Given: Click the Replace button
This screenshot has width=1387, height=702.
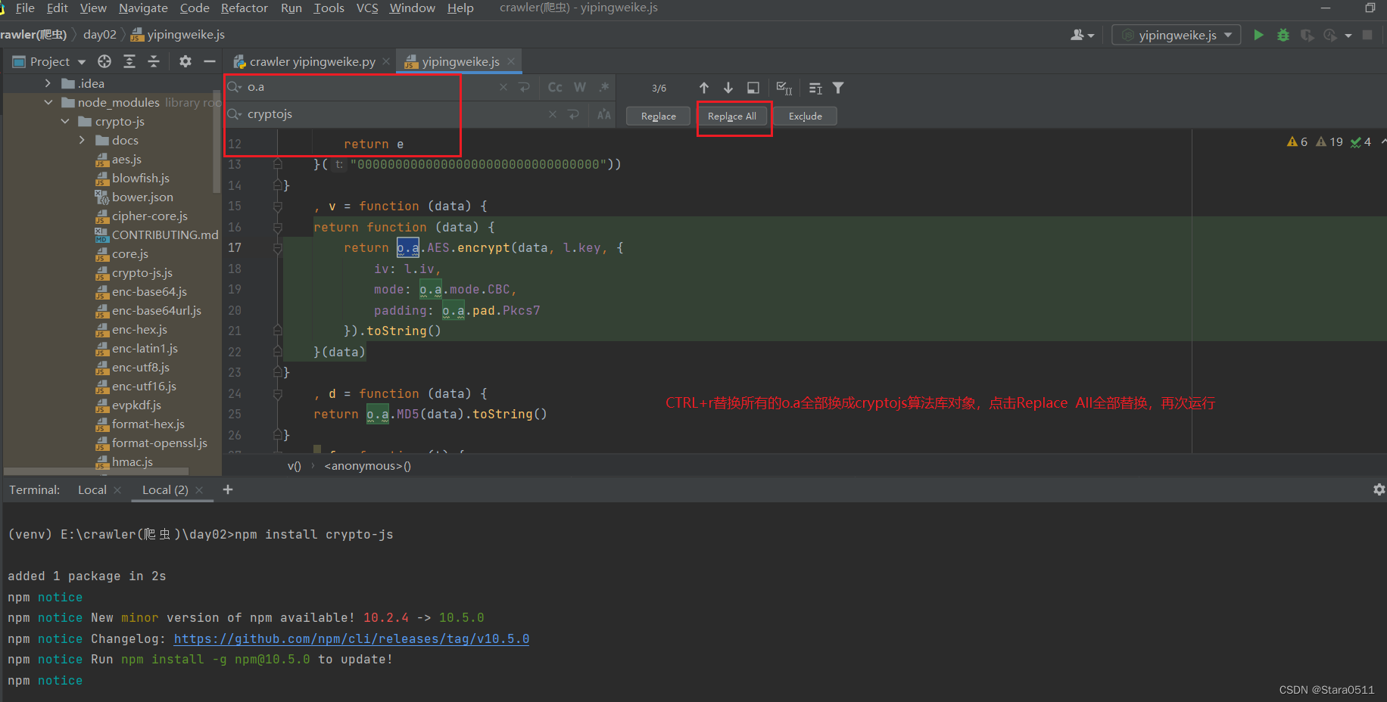Looking at the screenshot, I should pos(659,116).
